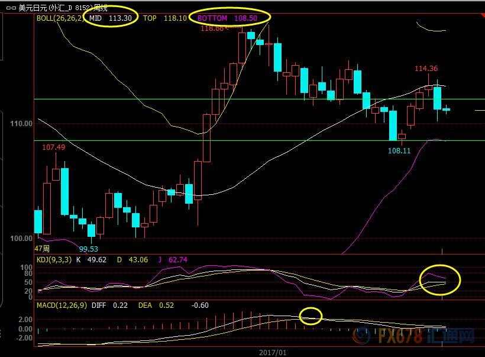Click the chain link icon beside the chart title

pos(11,8)
